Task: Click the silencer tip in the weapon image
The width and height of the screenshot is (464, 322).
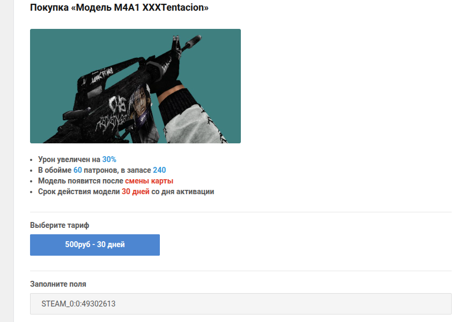Action: click(x=196, y=39)
